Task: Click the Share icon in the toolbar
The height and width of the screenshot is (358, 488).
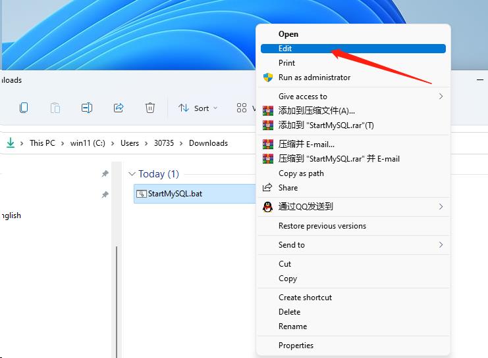Action: 119,108
